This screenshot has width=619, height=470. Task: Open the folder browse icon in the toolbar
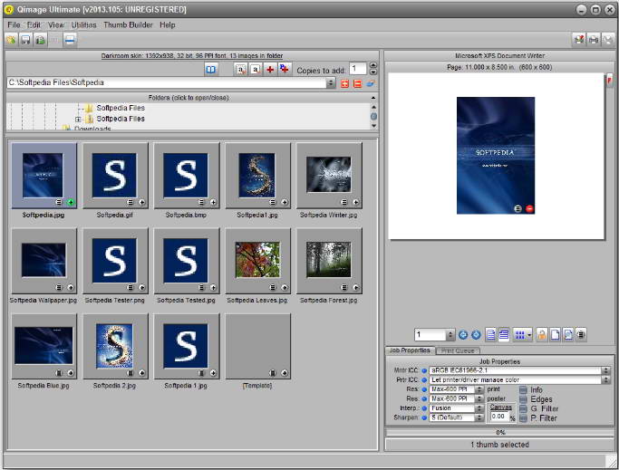(x=11, y=40)
